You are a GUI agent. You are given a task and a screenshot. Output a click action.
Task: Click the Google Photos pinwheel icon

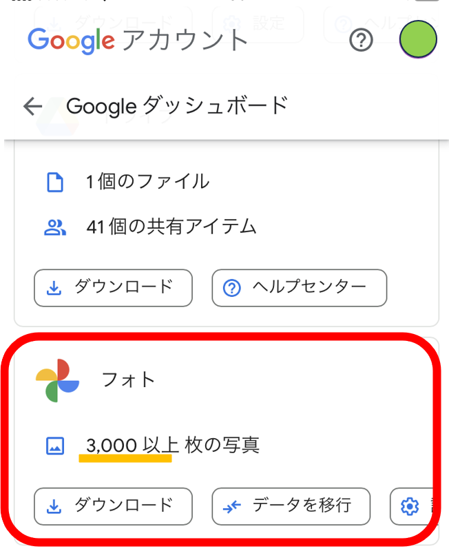[x=58, y=380]
